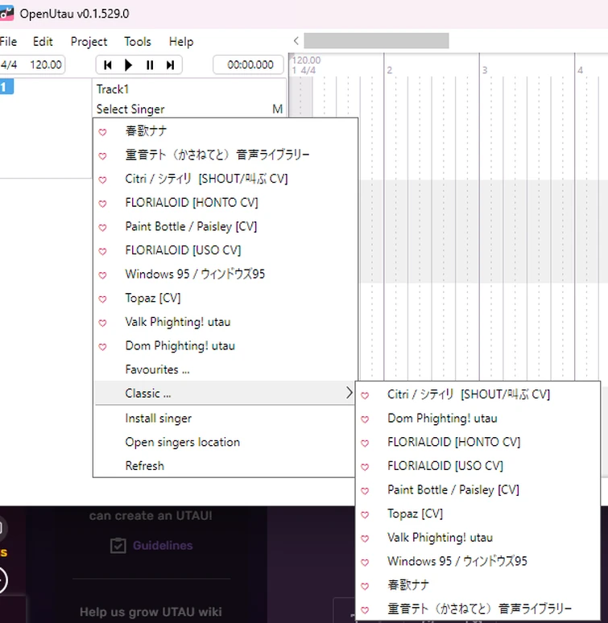Click the left arrow of horizontal scrollbar

pos(296,40)
